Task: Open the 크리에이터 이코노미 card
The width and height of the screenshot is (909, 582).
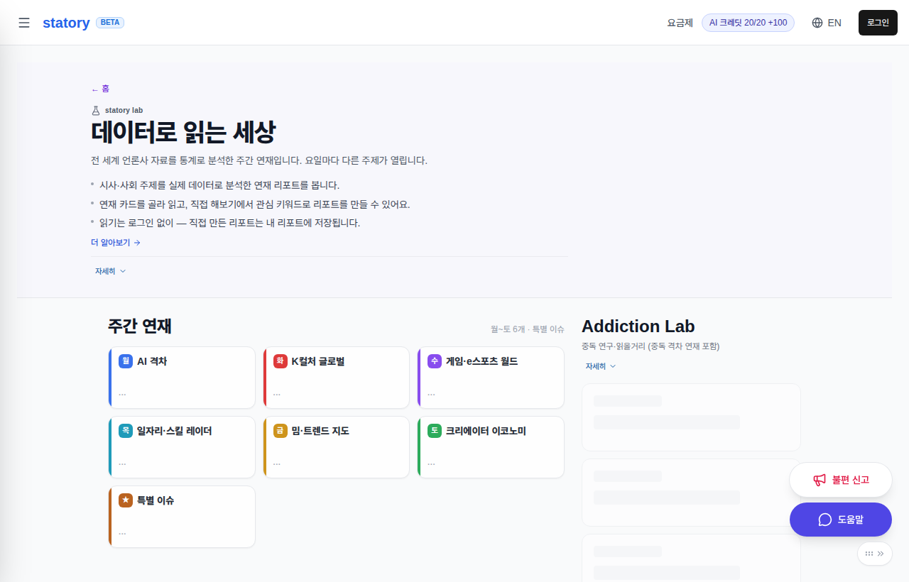Action: (x=491, y=447)
